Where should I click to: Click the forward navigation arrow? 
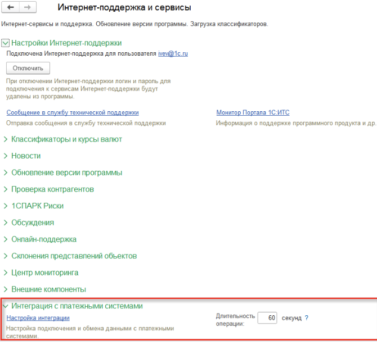click(x=28, y=8)
